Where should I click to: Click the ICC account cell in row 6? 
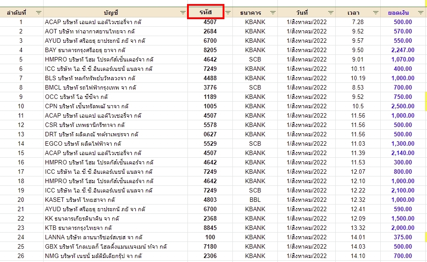115,69
